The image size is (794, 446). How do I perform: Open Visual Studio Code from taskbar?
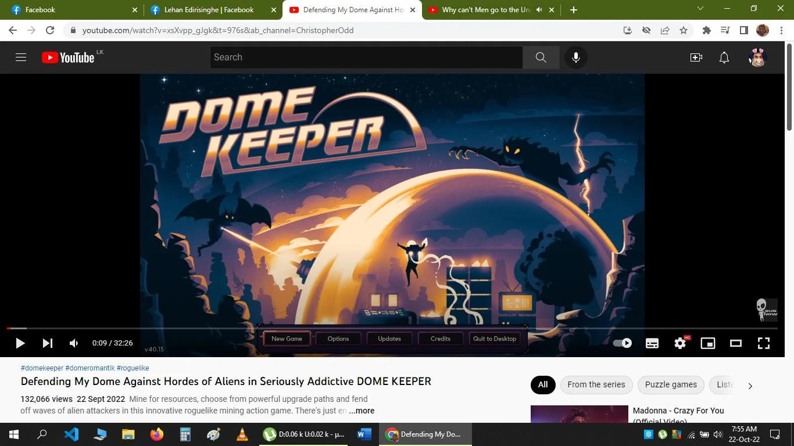[x=71, y=434]
